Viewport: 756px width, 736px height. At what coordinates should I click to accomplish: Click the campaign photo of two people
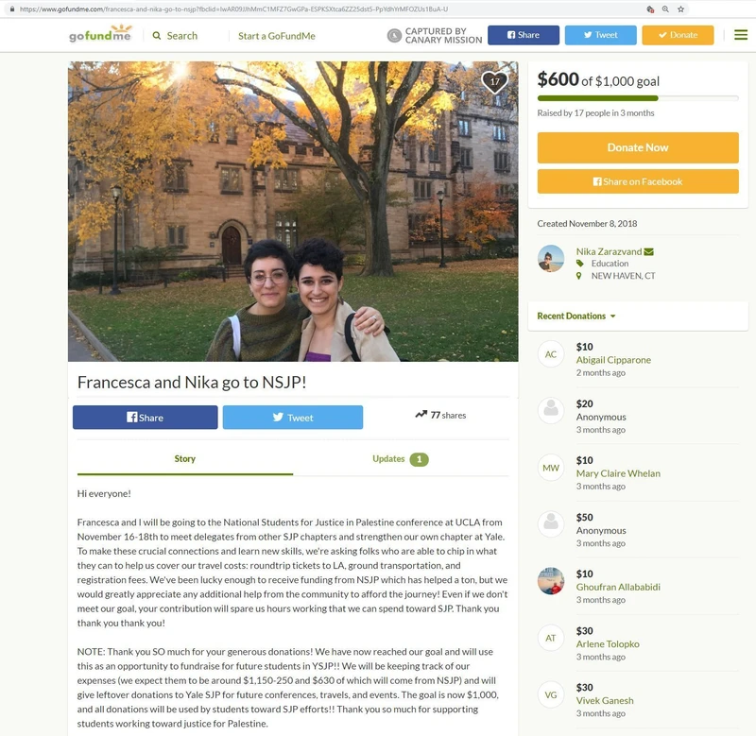click(293, 211)
